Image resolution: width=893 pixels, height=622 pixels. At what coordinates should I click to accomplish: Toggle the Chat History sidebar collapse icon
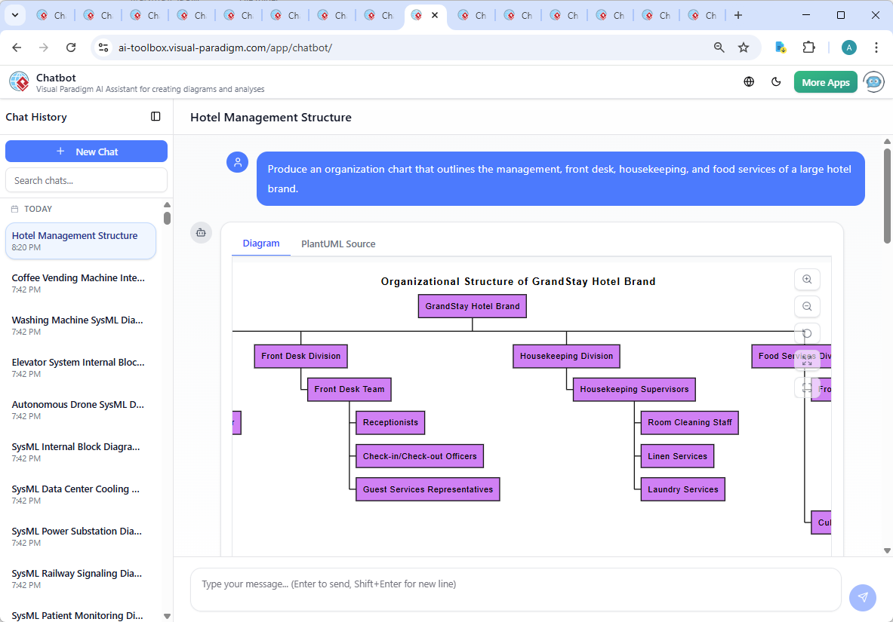tap(156, 116)
